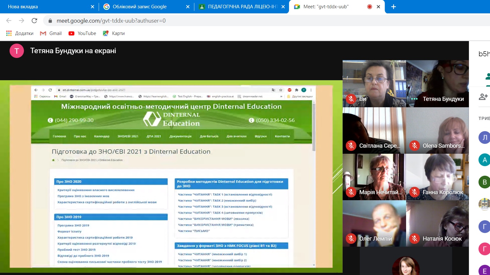Open ВИКОРИСТАННЯ МОВИ (лексика) link
Image resolution: width=490 pixels, height=275 pixels.
click(214, 219)
